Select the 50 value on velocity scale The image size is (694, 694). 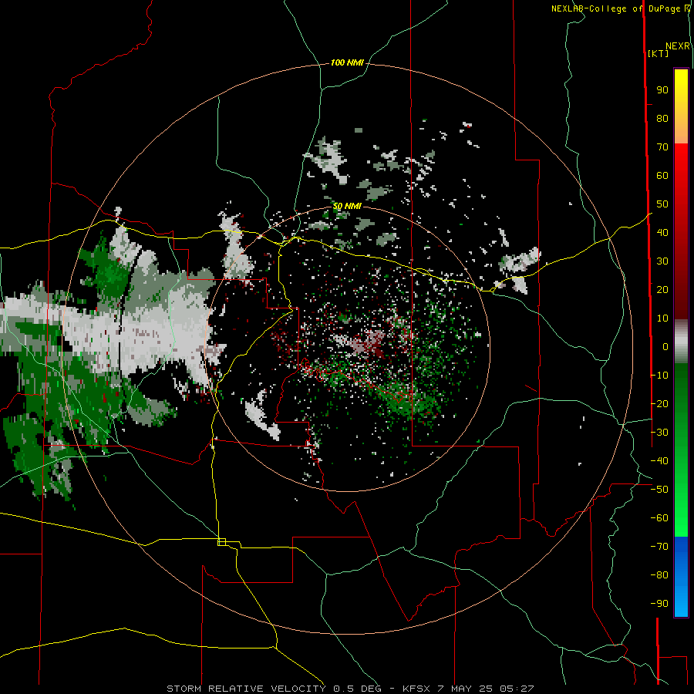[662, 204]
